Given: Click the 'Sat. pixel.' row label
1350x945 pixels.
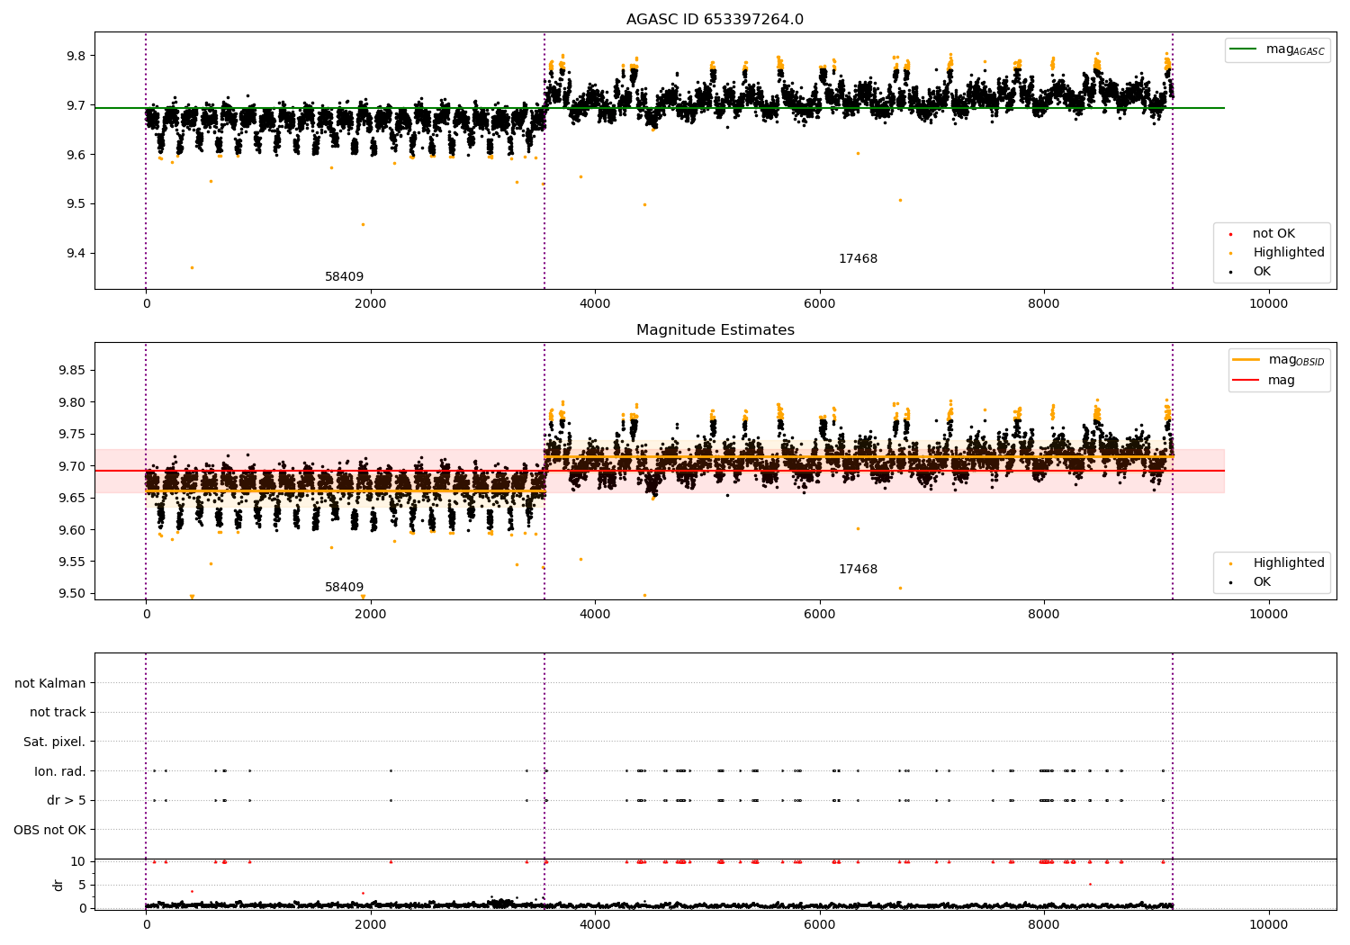Looking at the screenshot, I should (55, 742).
